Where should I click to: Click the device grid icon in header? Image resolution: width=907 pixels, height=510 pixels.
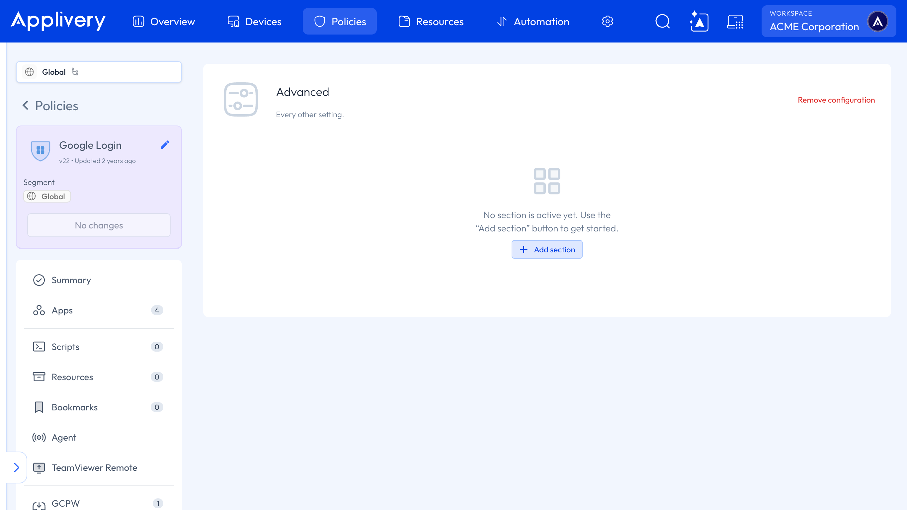[735, 22]
